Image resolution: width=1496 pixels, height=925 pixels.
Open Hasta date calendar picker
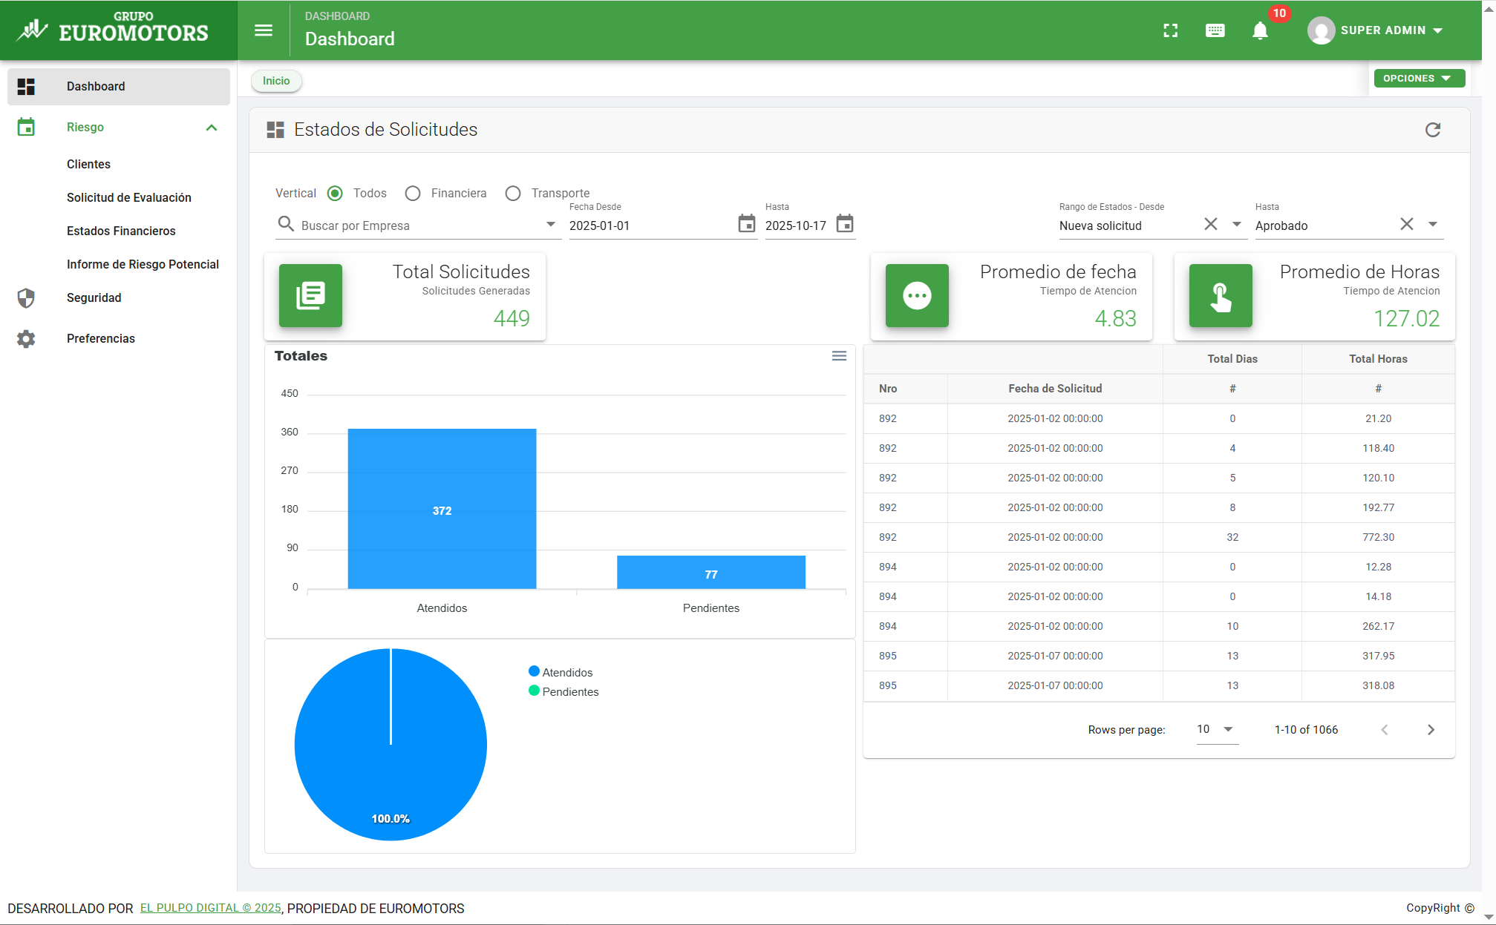pyautogui.click(x=845, y=224)
